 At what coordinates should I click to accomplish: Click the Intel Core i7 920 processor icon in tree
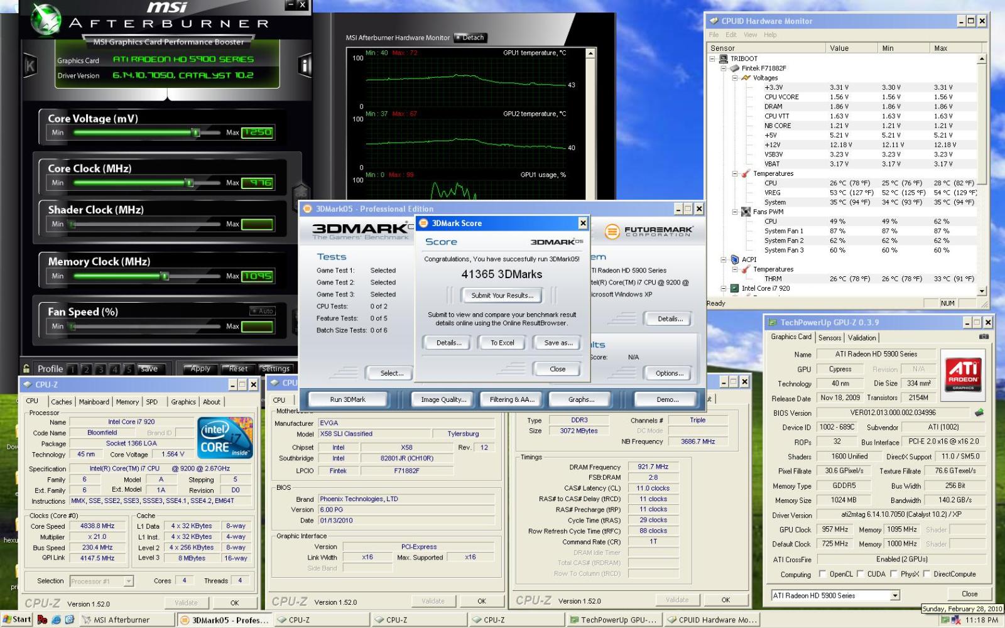[734, 288]
